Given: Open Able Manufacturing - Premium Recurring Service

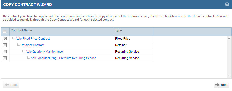Looking at the screenshot, I should point(63,58).
